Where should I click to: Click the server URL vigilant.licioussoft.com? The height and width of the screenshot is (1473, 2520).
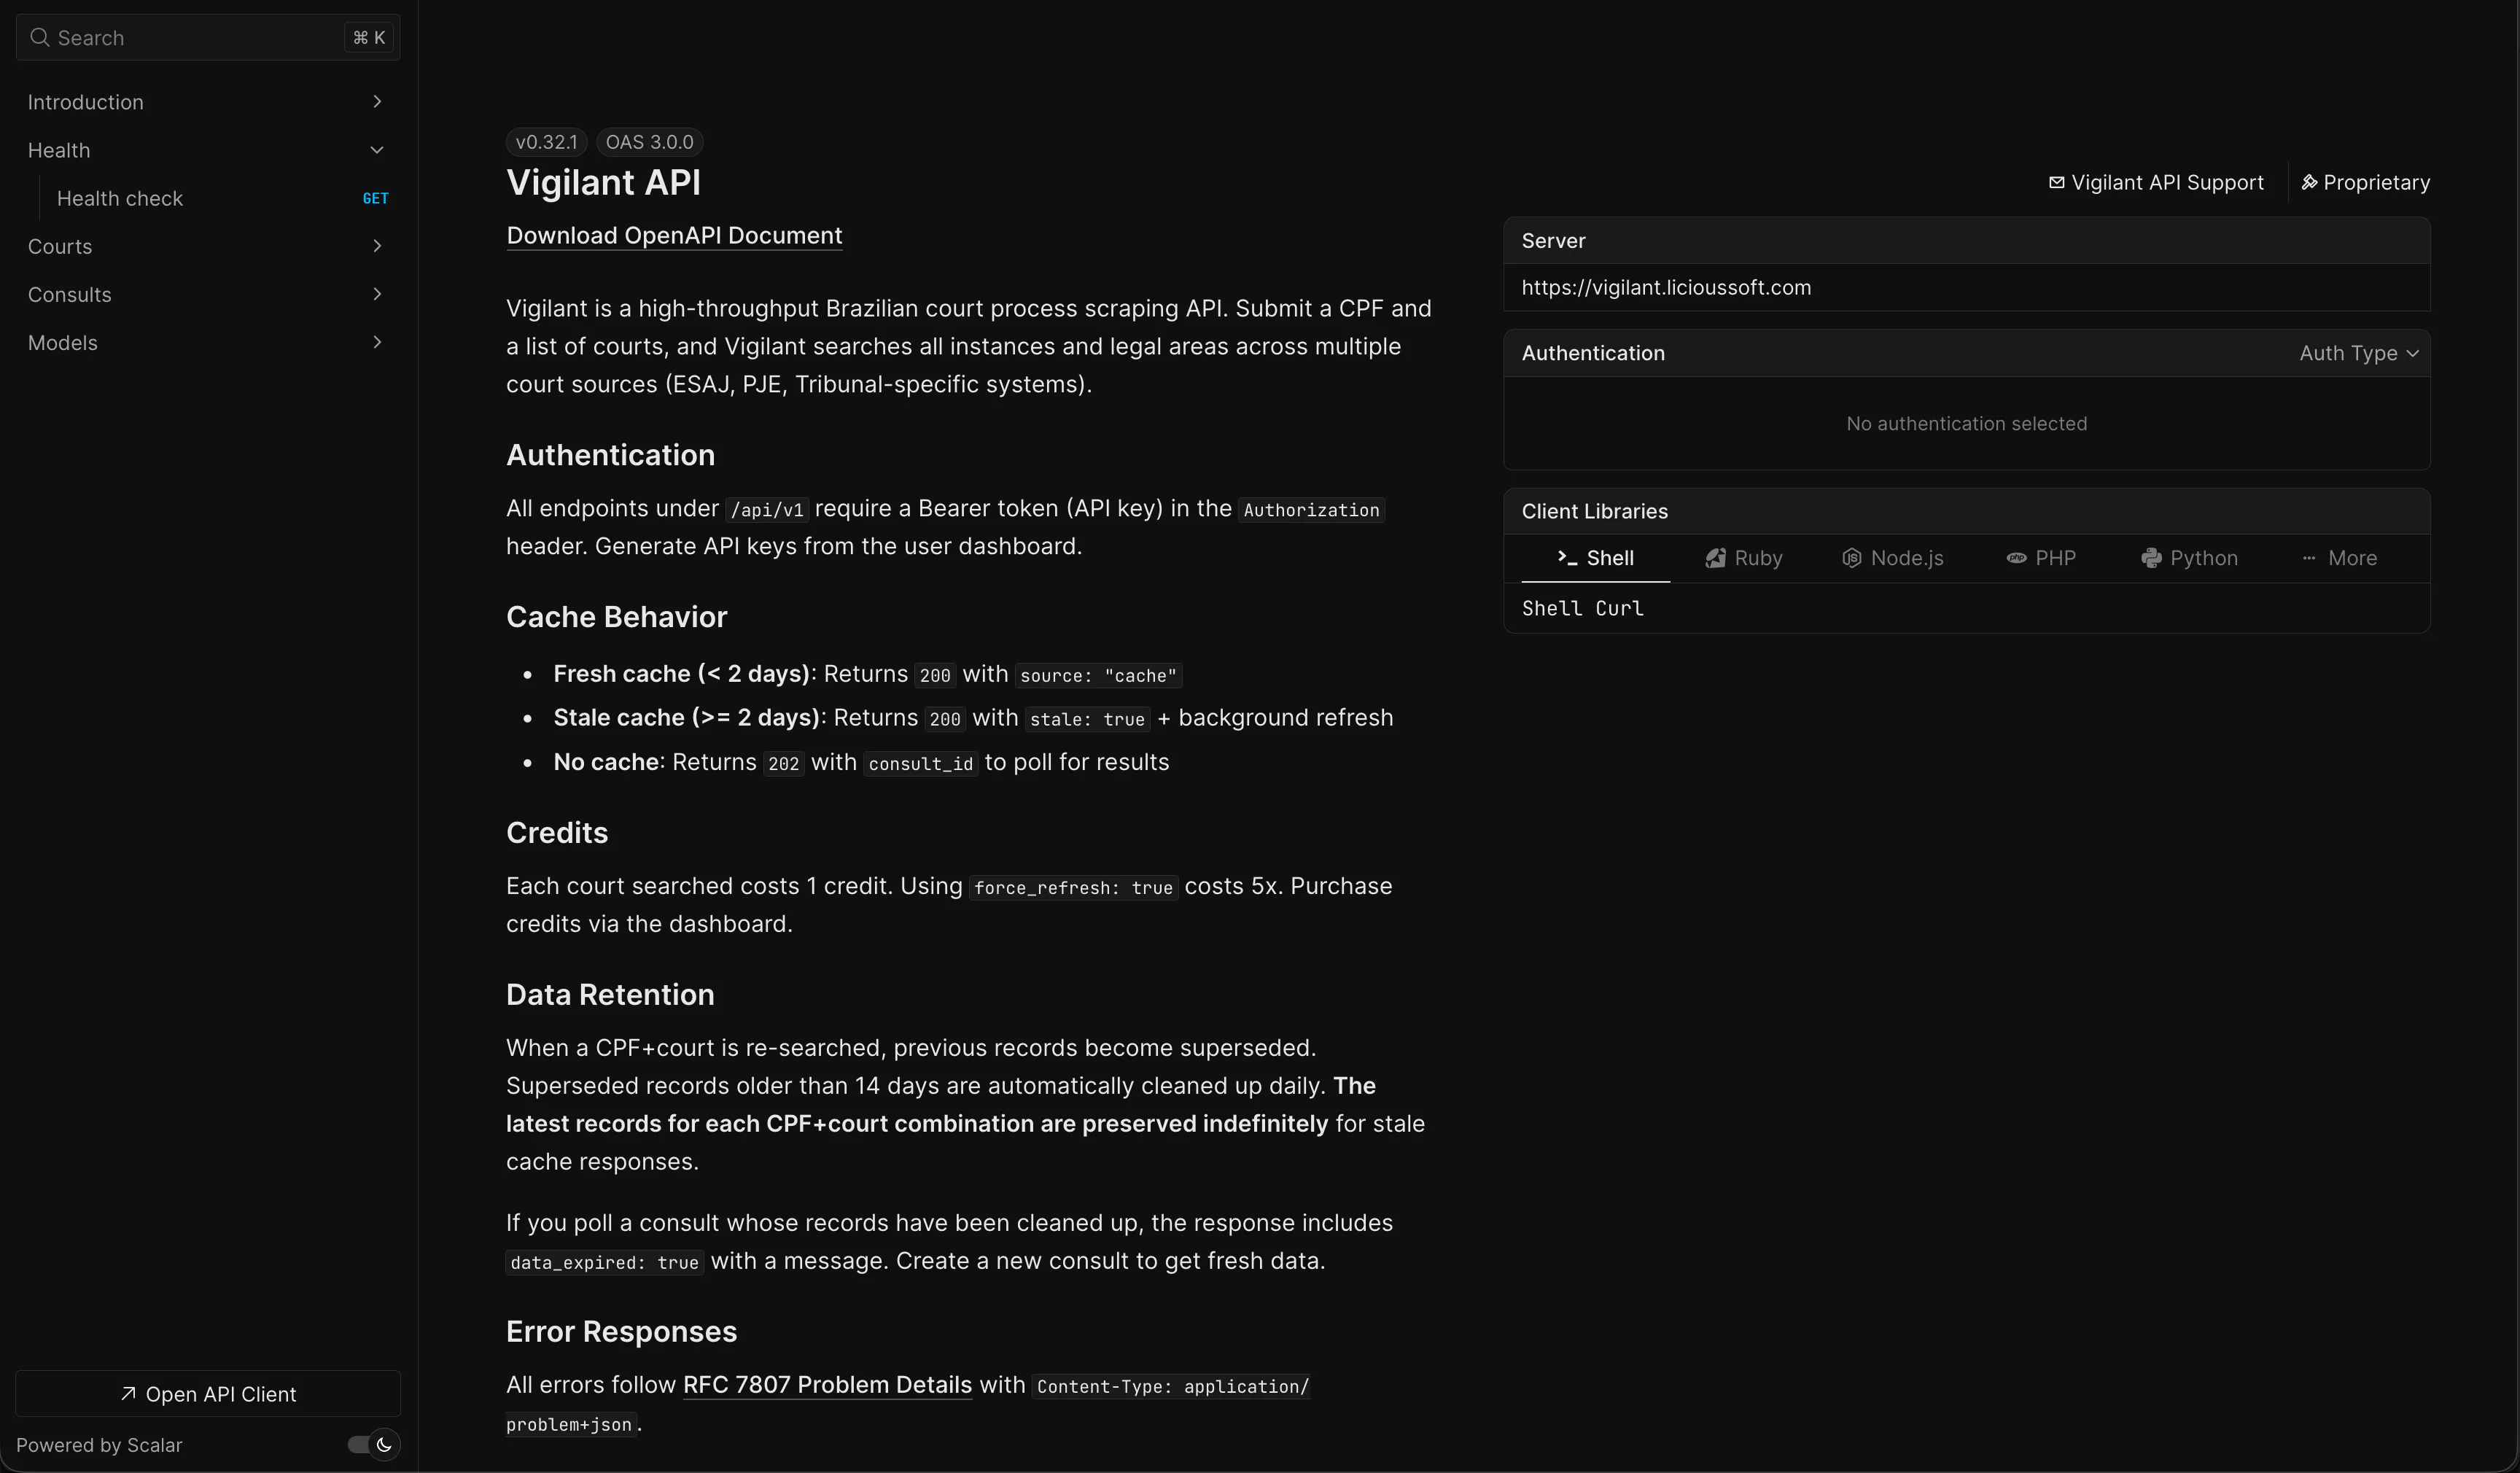pos(1666,288)
